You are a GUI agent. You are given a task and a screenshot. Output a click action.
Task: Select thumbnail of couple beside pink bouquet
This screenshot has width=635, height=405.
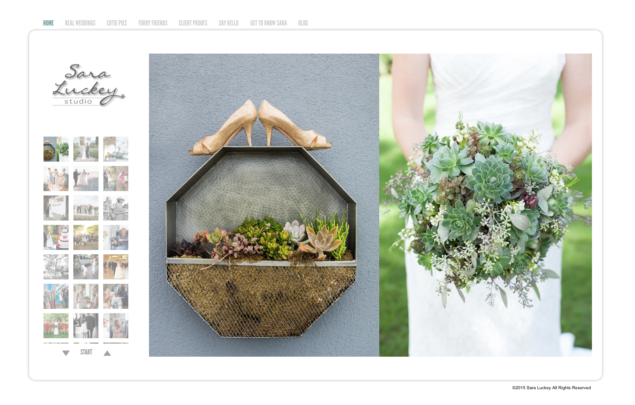tap(116, 178)
